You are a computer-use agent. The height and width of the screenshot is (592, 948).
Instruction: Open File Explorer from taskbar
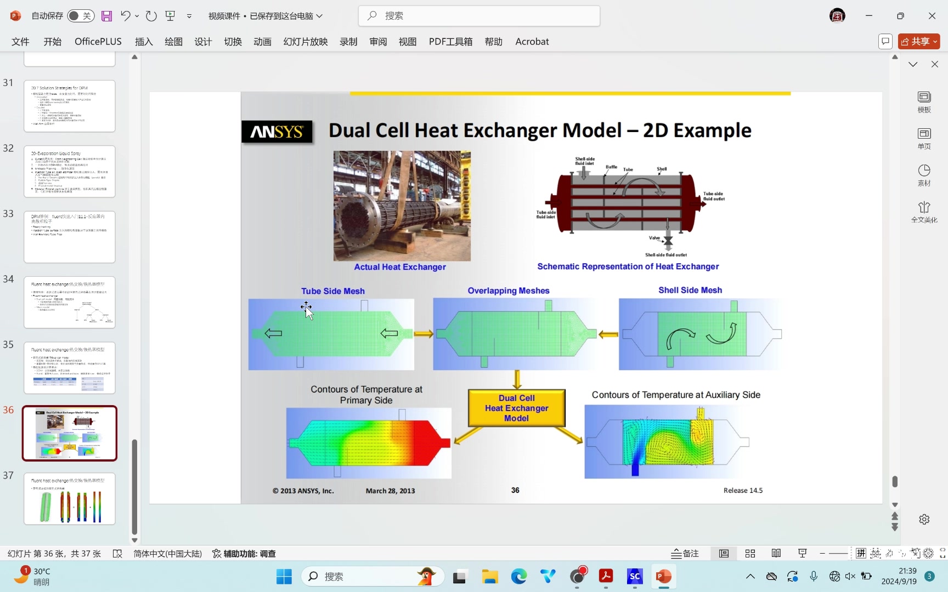pos(489,576)
